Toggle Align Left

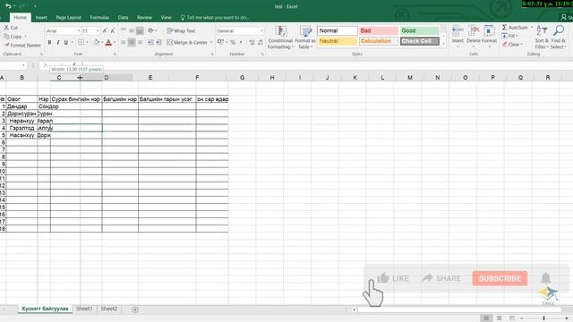click(x=124, y=42)
